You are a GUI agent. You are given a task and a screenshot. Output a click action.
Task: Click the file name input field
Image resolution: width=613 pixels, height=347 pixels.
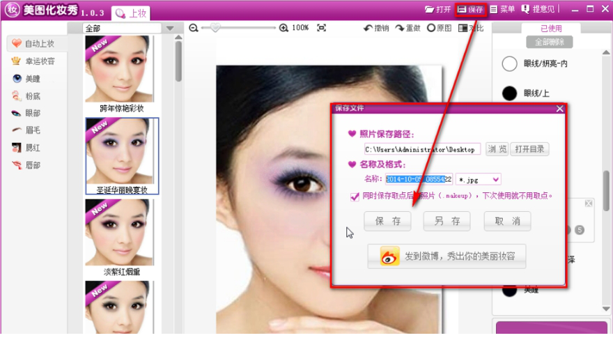419,179
